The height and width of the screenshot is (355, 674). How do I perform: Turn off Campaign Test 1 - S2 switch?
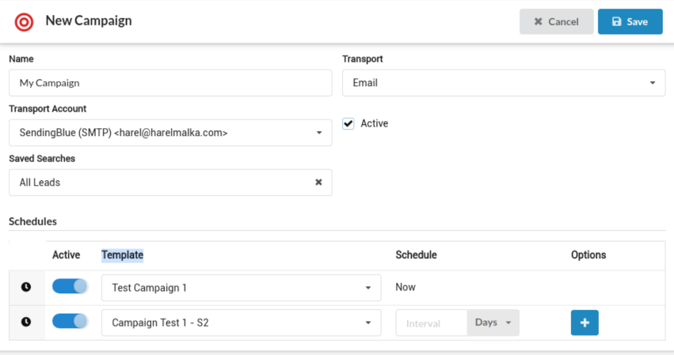70,321
